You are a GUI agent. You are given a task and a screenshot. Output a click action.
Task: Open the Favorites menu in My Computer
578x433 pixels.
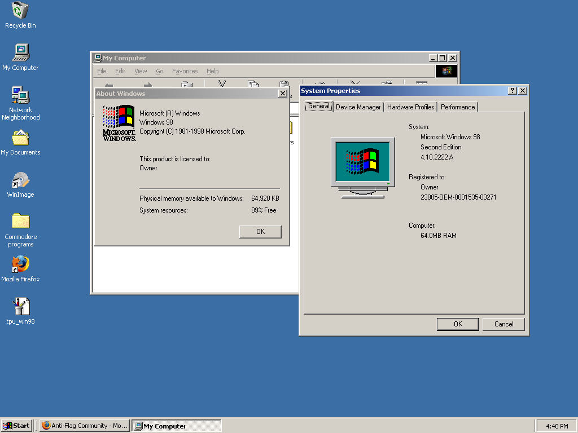(x=185, y=72)
